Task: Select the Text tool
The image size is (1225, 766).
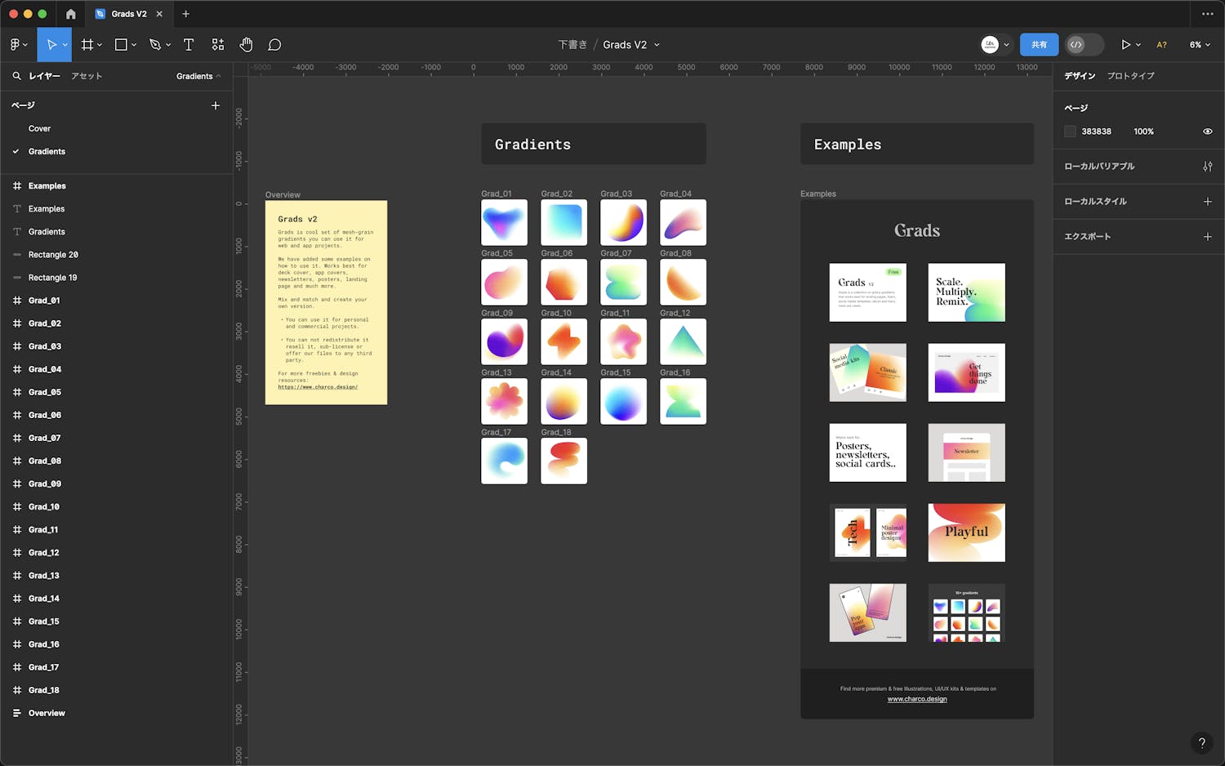Action: pos(189,45)
